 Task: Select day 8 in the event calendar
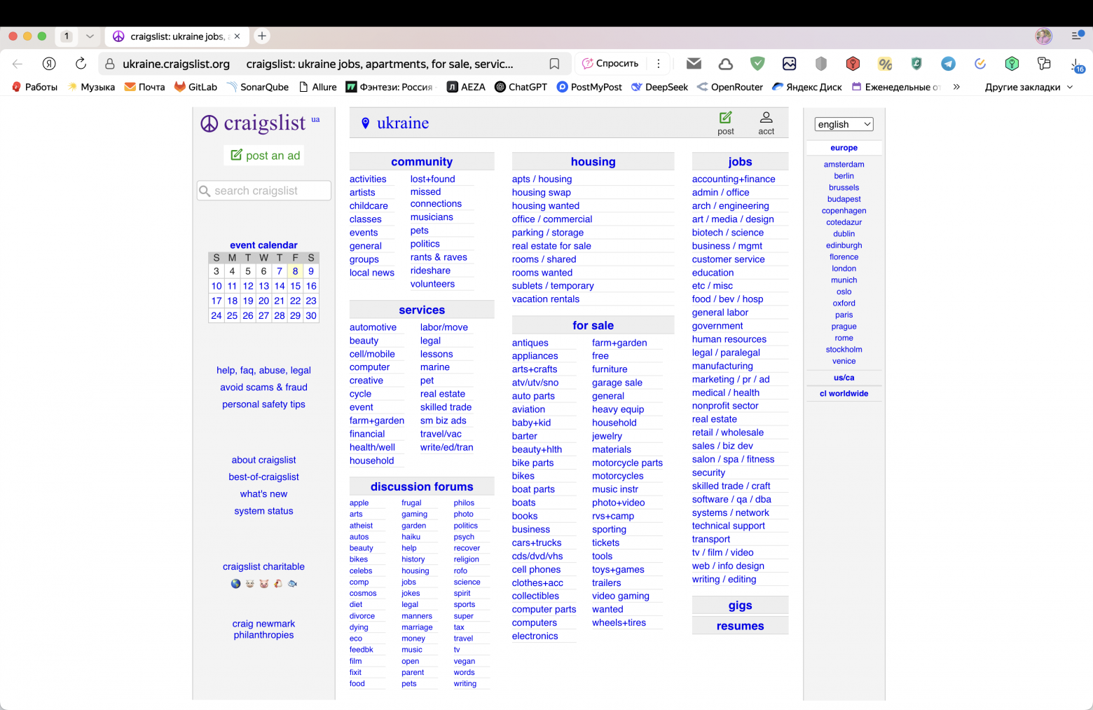coord(295,271)
